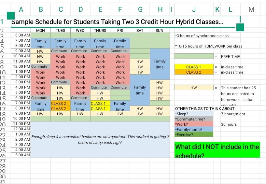
Task: Select the 12:00 AM time cell
Action: pos(21,129)
